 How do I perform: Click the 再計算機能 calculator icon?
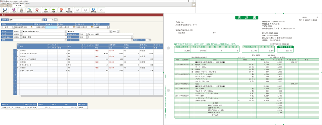pyautogui.click(x=69, y=10)
